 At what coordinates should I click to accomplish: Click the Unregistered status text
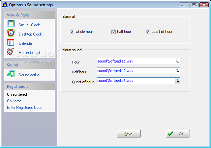click(x=17, y=94)
